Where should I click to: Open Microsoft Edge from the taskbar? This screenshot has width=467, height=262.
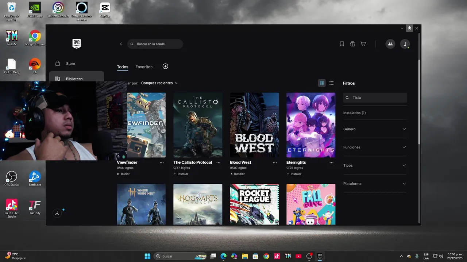[224, 256]
